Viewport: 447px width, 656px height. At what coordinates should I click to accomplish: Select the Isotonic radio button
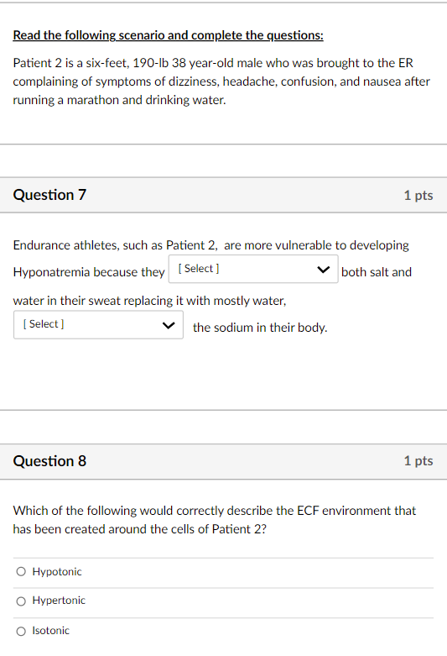tap(21, 631)
